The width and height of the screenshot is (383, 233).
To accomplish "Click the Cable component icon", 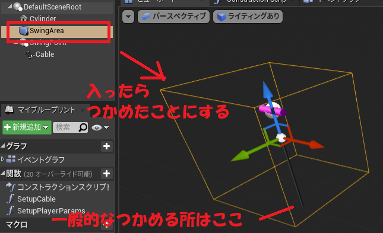I will (x=30, y=54).
